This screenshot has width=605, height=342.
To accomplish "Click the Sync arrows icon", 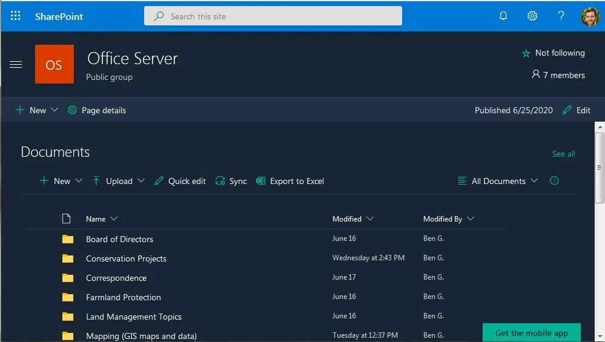I will click(x=220, y=181).
